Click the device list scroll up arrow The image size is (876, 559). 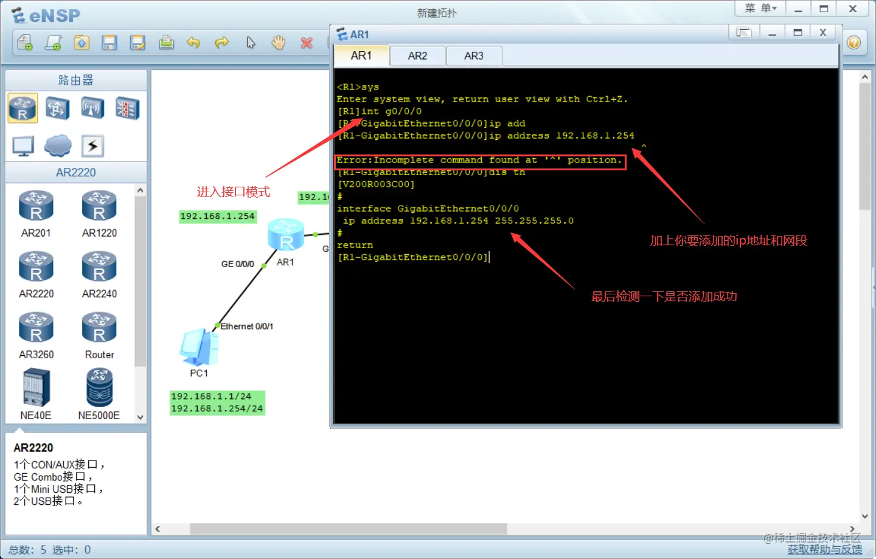pyautogui.click(x=141, y=190)
